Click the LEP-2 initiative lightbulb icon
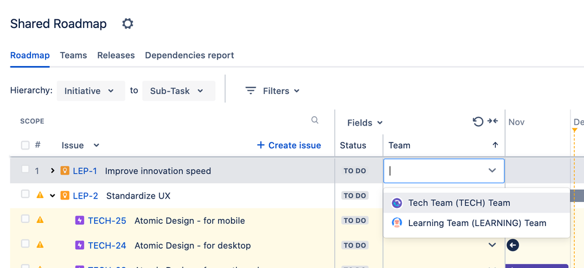This screenshot has width=584, height=268. pos(65,196)
